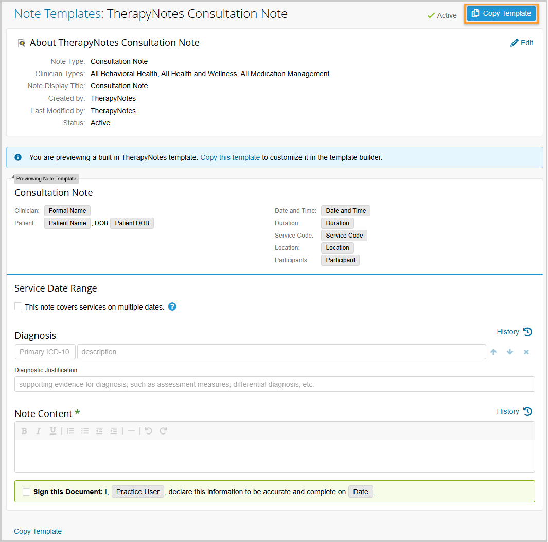The width and height of the screenshot is (548, 542).
Task: Click the Note Display Title value
Action: click(x=119, y=86)
